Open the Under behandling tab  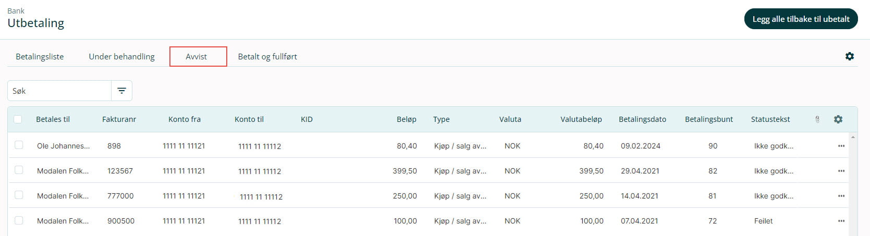click(121, 57)
